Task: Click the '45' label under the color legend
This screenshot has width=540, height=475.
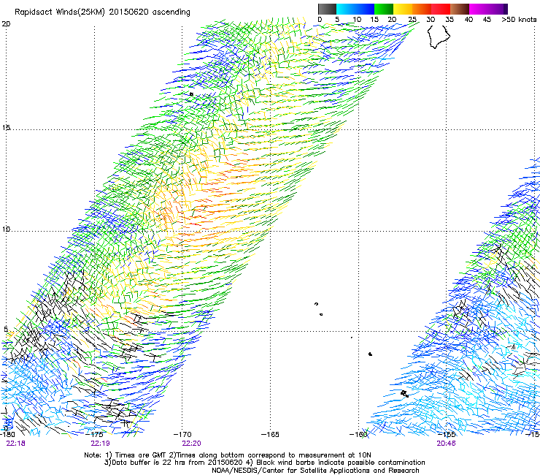Action: pos(487,19)
